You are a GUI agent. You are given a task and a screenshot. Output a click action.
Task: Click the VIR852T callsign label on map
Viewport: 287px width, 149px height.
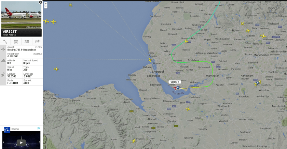175,82
